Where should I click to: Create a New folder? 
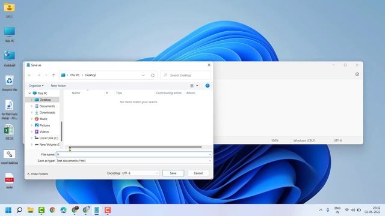(x=58, y=86)
